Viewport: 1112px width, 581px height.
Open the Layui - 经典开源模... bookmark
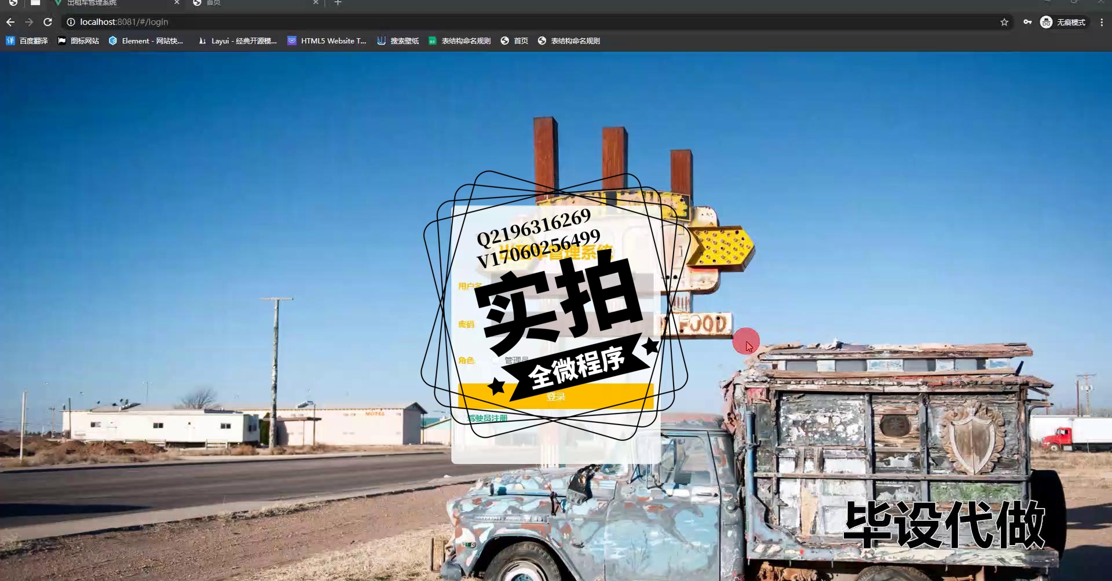click(x=237, y=41)
